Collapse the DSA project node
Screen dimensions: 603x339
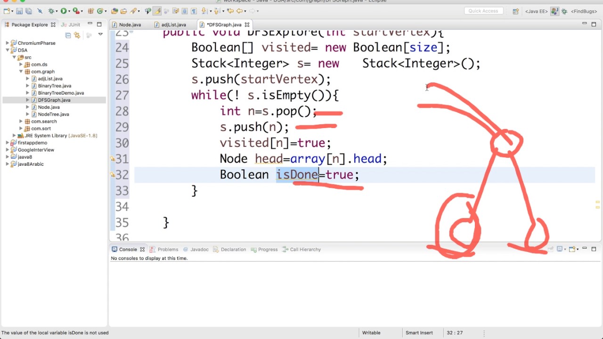(8, 50)
